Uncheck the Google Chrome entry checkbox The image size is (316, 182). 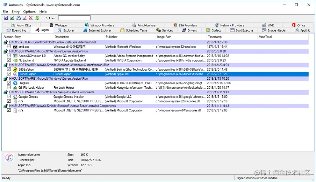pyautogui.click(x=9, y=96)
